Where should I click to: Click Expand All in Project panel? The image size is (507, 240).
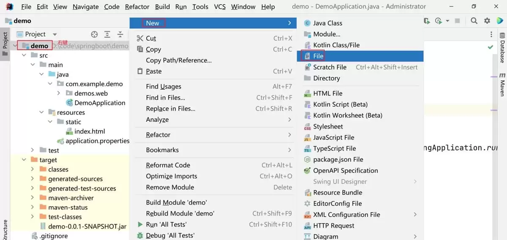107,34
